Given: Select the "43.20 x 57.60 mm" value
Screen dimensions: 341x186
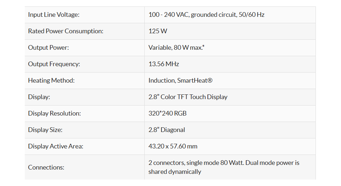Looking at the screenshot, I should click(x=173, y=146).
